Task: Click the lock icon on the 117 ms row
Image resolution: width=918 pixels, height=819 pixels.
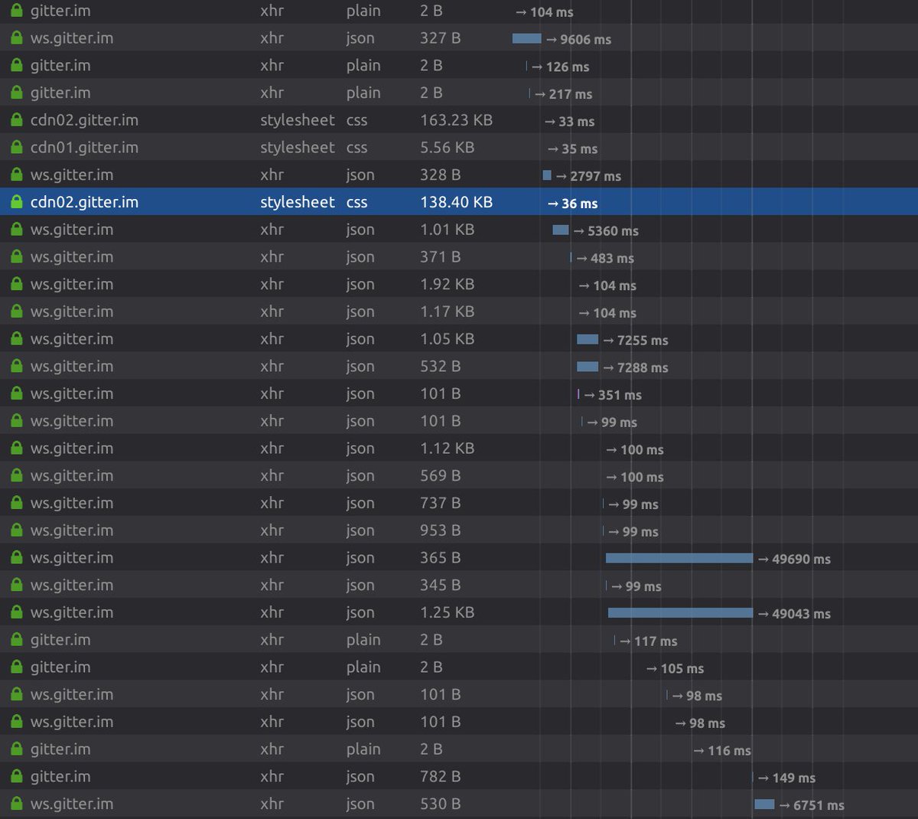Action: pos(16,640)
